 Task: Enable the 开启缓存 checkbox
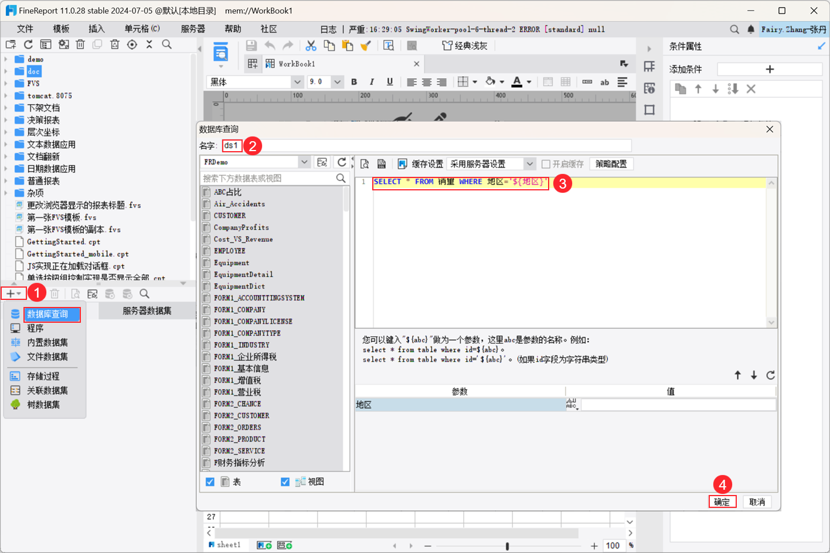point(546,164)
